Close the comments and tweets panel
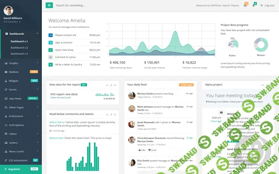279x174 pixels. click(x=115, y=115)
